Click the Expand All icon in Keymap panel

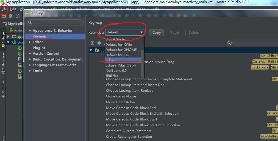coord(92,43)
